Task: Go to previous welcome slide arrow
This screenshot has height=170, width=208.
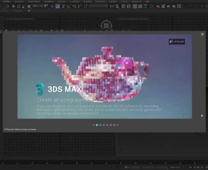Action: click(94, 125)
